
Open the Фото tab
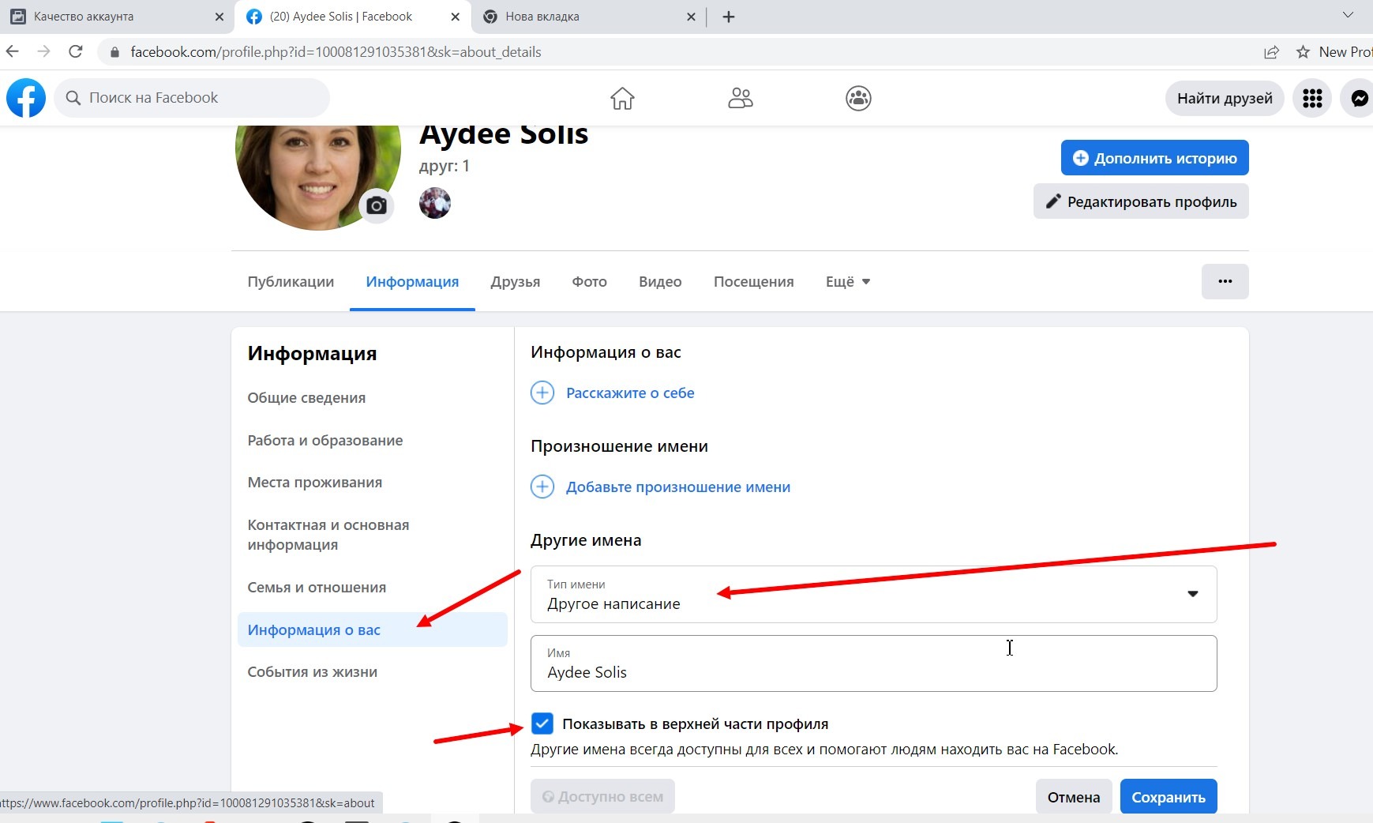[x=590, y=282]
